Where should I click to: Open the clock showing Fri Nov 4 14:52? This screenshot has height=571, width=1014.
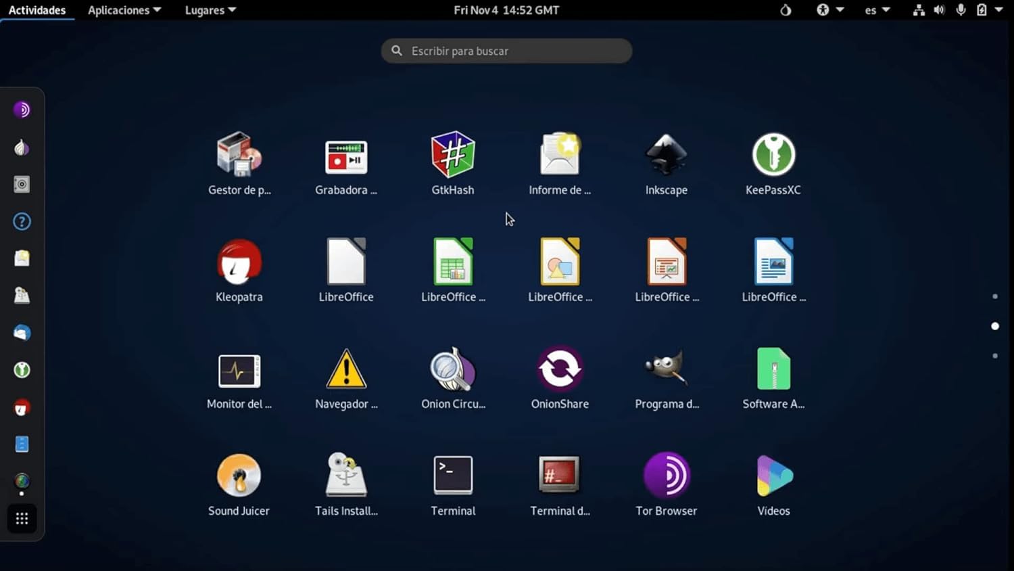pyautogui.click(x=506, y=10)
